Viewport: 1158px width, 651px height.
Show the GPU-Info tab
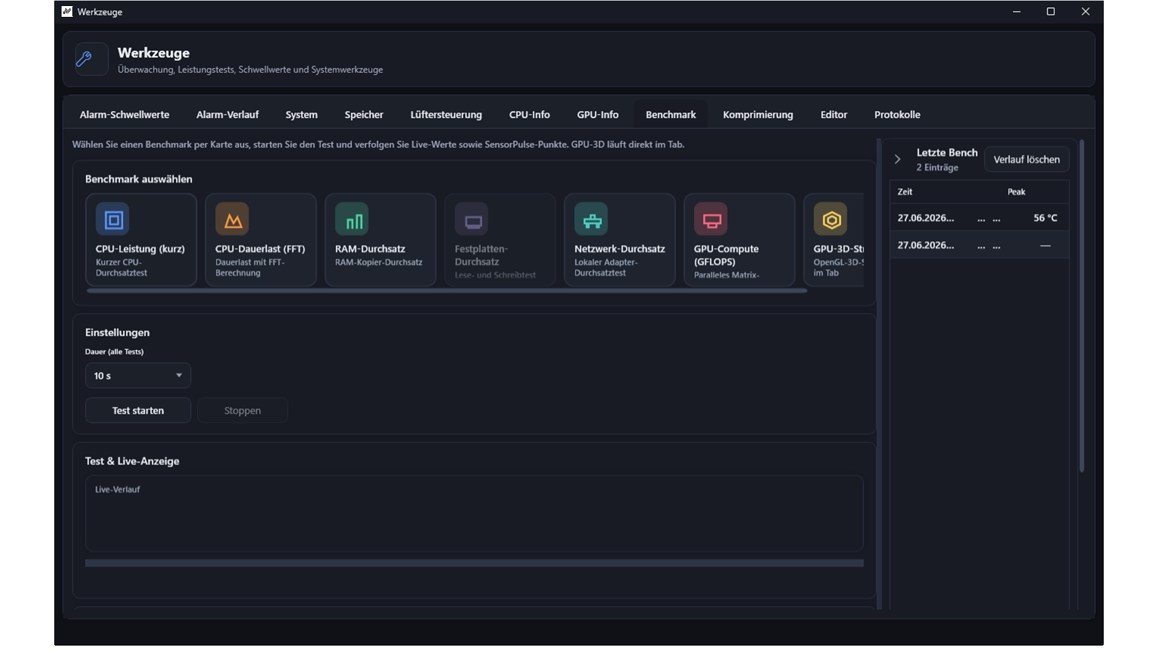(598, 115)
